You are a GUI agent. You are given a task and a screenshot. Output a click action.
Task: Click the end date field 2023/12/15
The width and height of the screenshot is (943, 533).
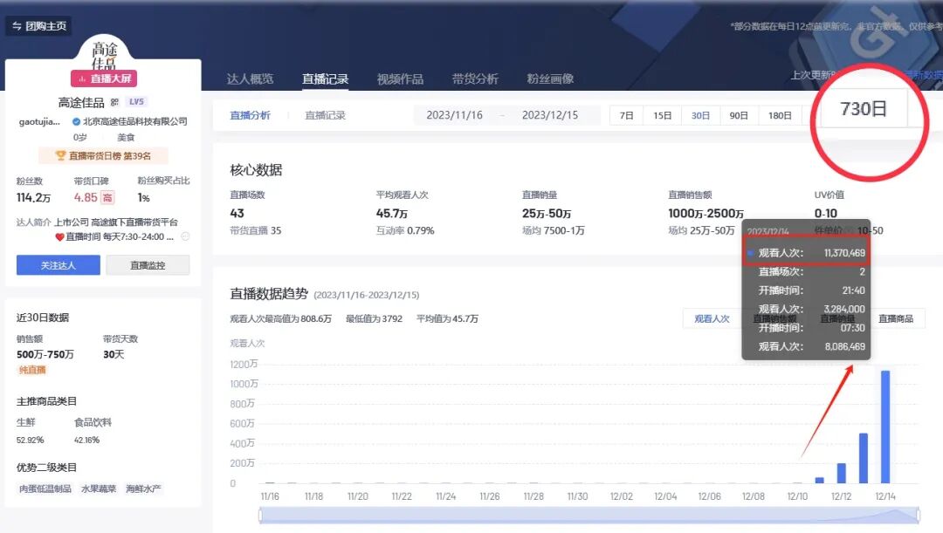tap(550, 115)
